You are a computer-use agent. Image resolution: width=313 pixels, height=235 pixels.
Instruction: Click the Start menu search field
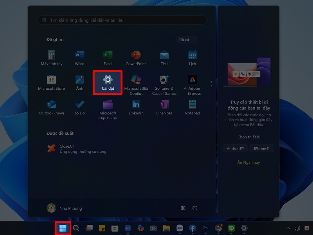tap(122, 20)
